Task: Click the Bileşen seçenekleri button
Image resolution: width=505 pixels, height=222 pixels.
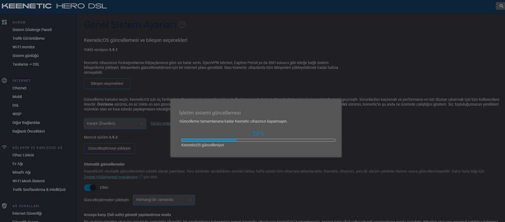Action: click(107, 84)
